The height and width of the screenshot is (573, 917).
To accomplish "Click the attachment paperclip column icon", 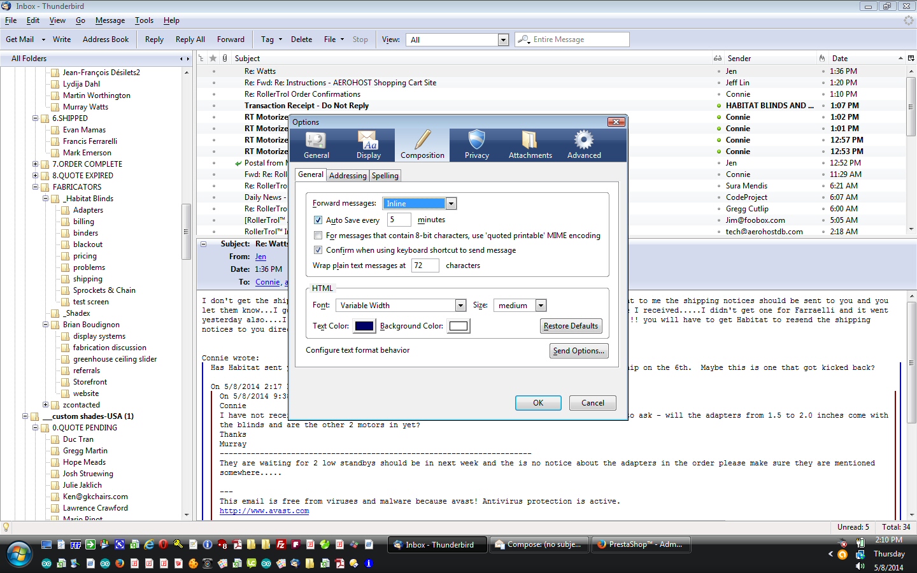I will tap(225, 58).
